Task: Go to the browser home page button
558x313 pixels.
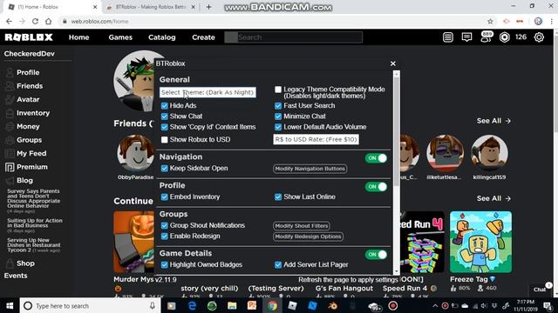Action: (x=49, y=21)
